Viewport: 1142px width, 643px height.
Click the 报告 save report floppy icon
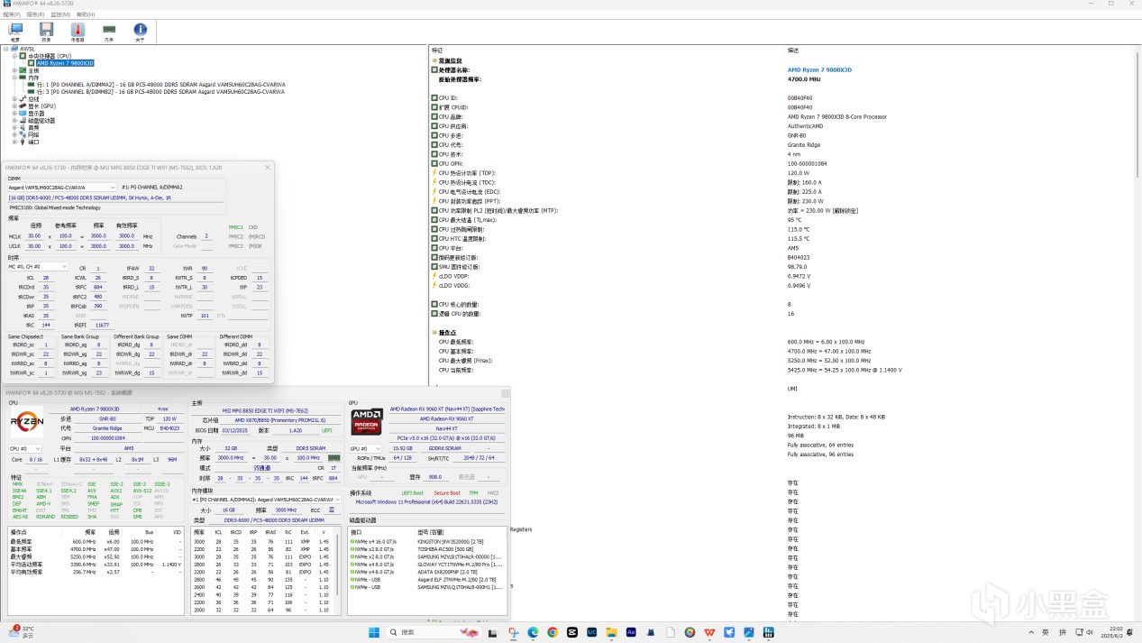click(x=46, y=32)
